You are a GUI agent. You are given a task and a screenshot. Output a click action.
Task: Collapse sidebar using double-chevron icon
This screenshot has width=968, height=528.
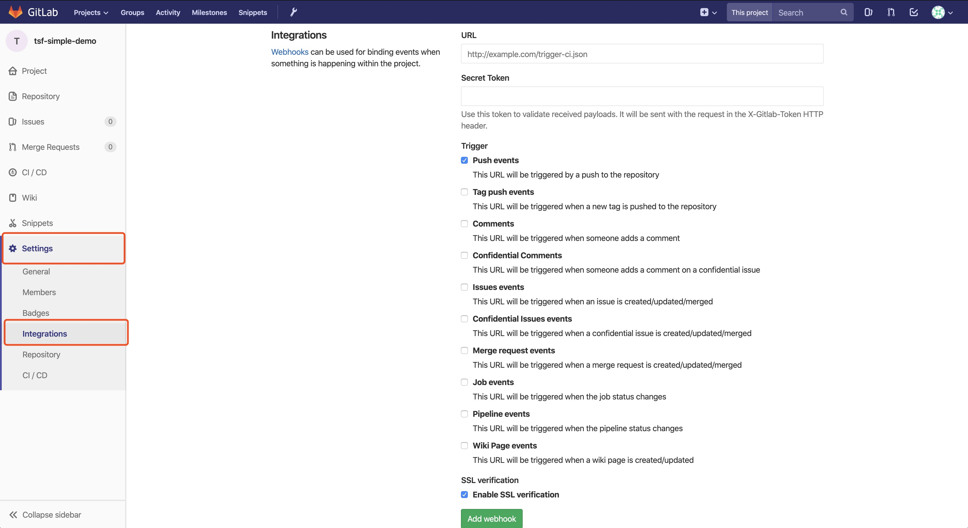pos(14,514)
